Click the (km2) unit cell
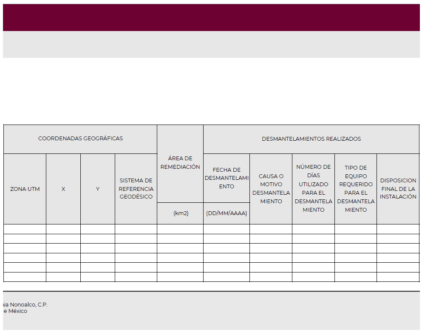The width and height of the screenshot is (422, 332). click(x=181, y=213)
